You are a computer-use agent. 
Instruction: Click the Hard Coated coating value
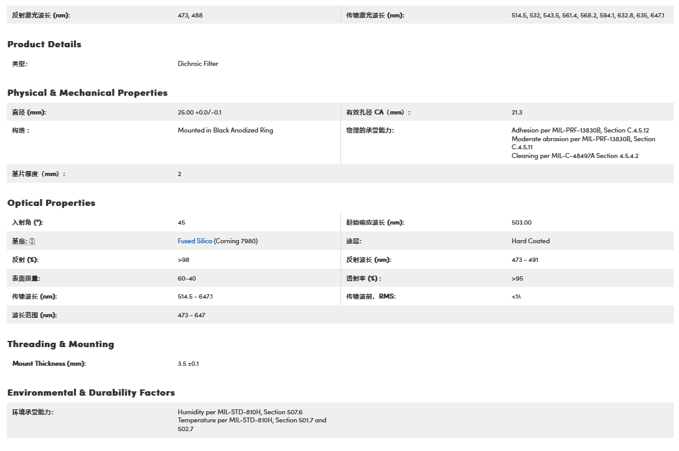(x=530, y=241)
